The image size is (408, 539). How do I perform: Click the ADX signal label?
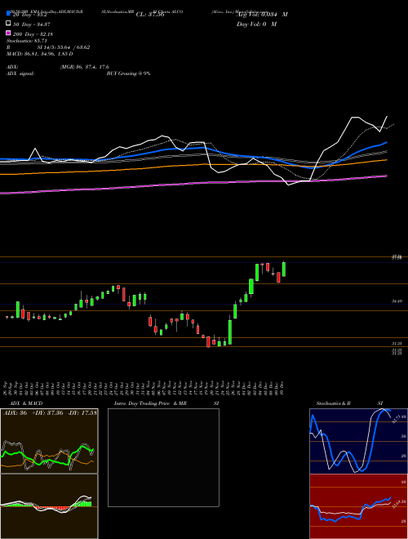click(20, 73)
